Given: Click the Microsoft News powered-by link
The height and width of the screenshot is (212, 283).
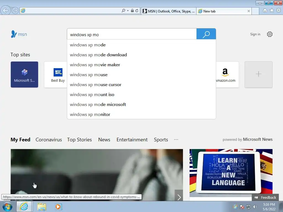Looking at the screenshot, I should click(258, 139).
